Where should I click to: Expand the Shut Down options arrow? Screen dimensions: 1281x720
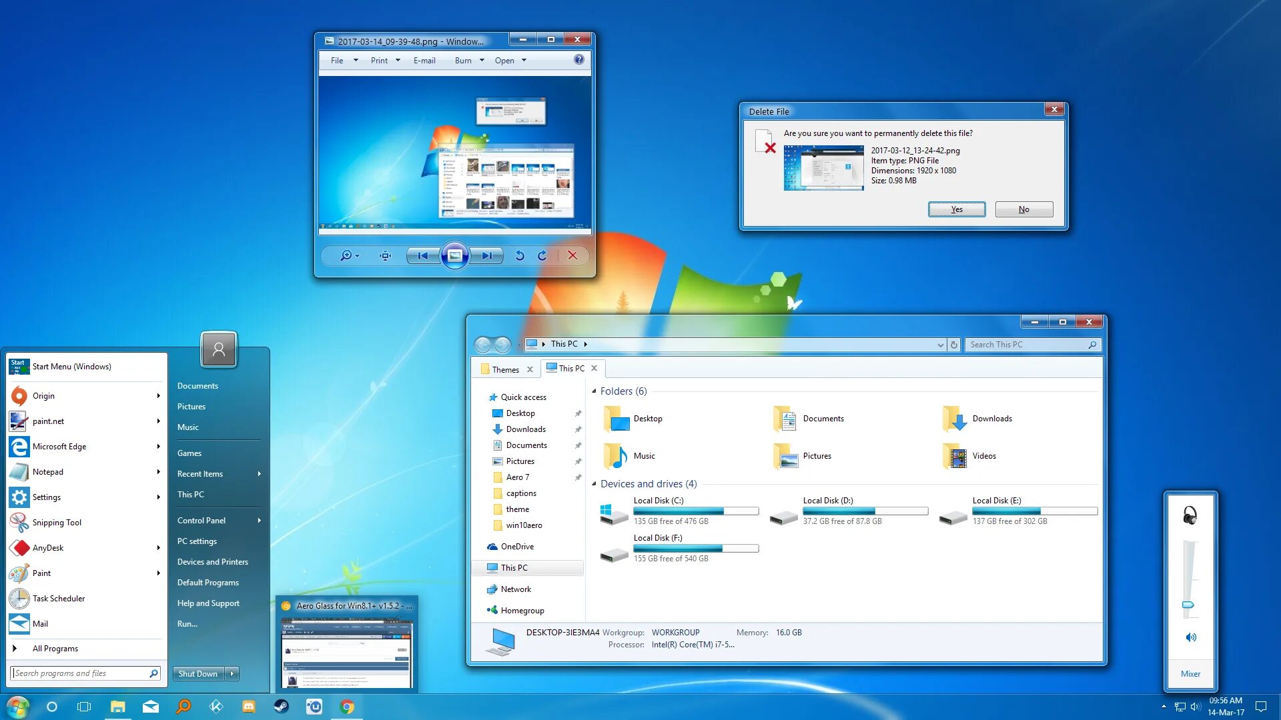[x=232, y=673]
